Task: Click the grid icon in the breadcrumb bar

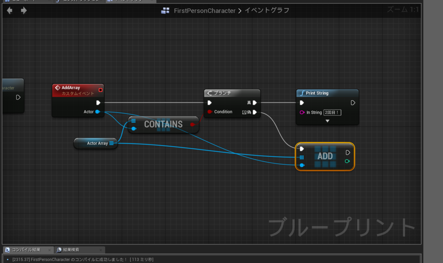Action: click(165, 10)
